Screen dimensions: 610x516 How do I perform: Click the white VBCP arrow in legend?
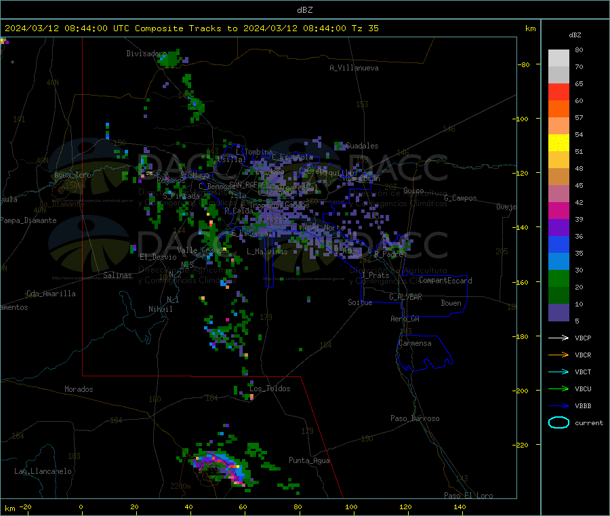tap(558, 338)
